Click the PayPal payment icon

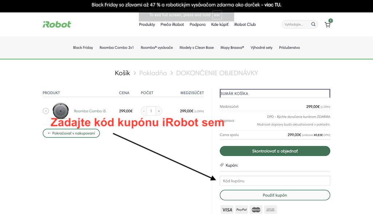pyautogui.click(x=242, y=209)
